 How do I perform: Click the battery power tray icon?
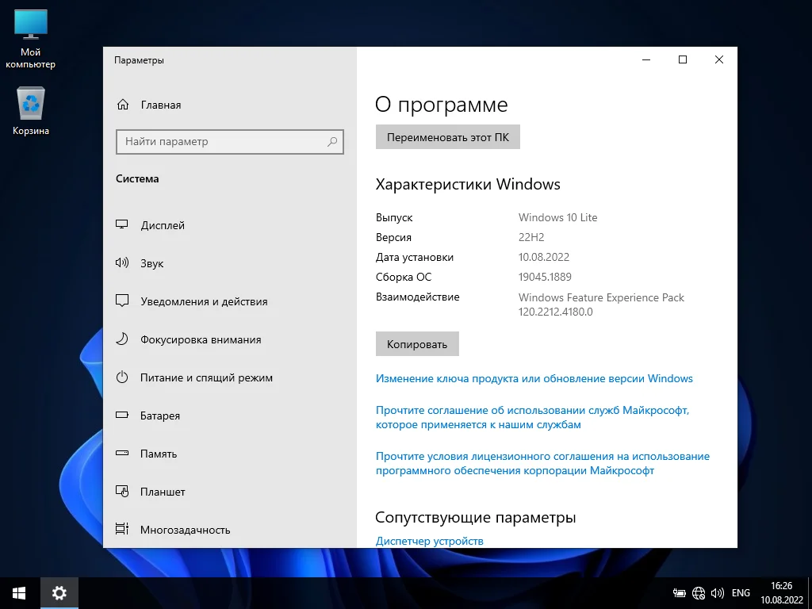coord(679,593)
